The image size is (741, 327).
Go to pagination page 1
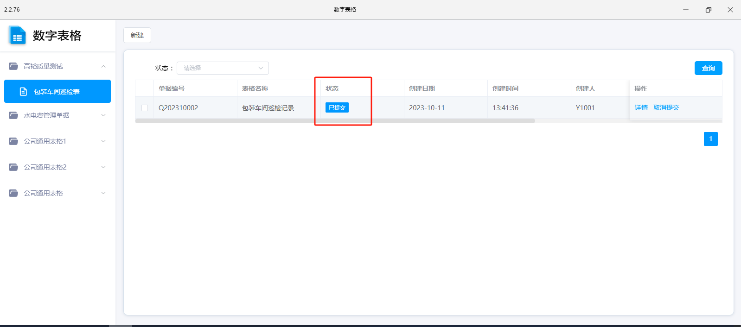710,139
